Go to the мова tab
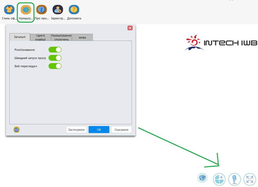 point(82,37)
